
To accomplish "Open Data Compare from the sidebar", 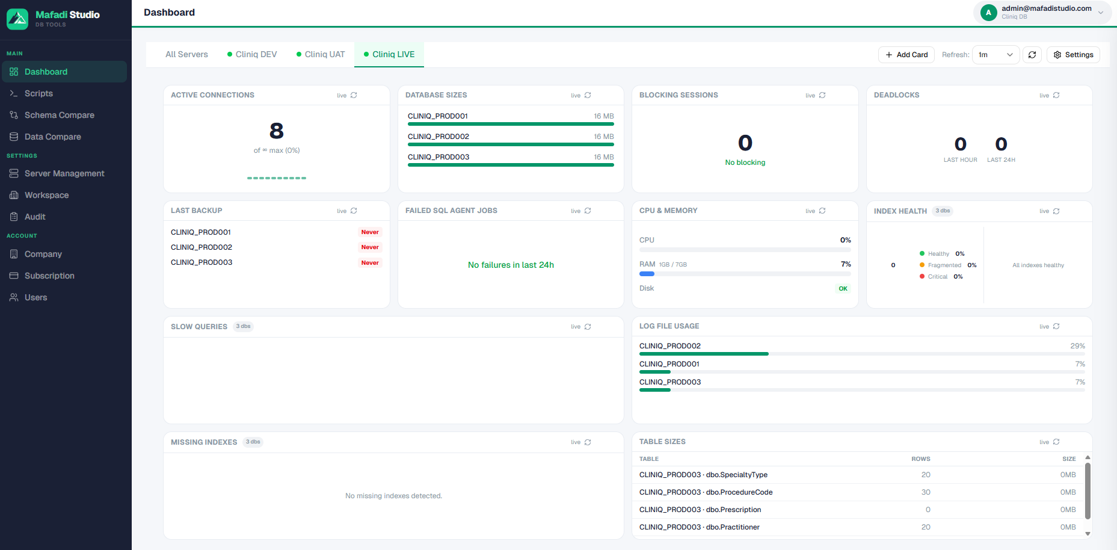I will [x=64, y=137].
